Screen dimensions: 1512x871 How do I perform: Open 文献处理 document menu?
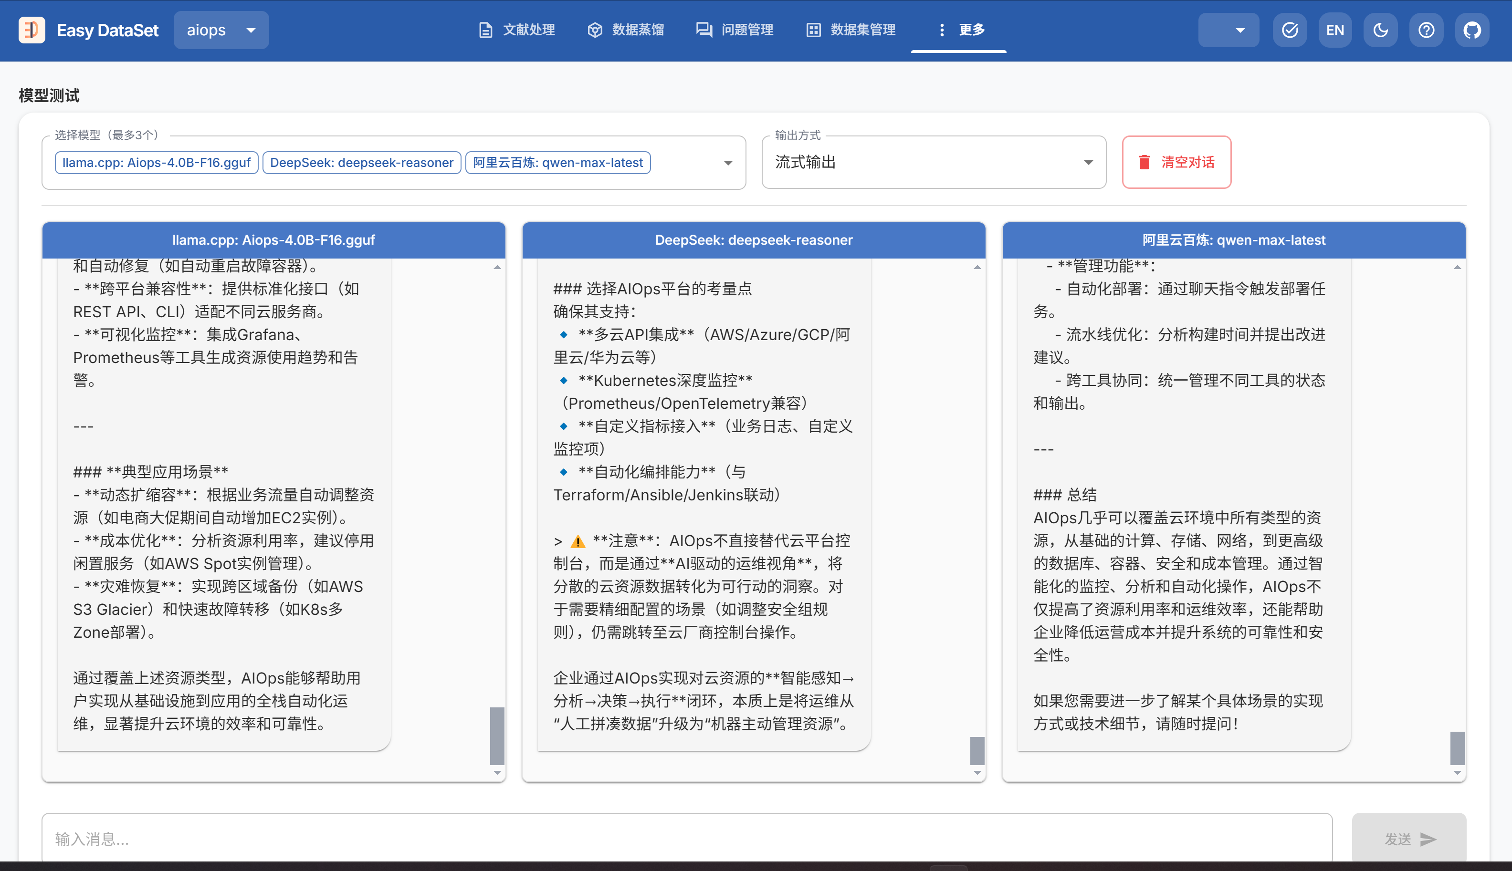[517, 30]
